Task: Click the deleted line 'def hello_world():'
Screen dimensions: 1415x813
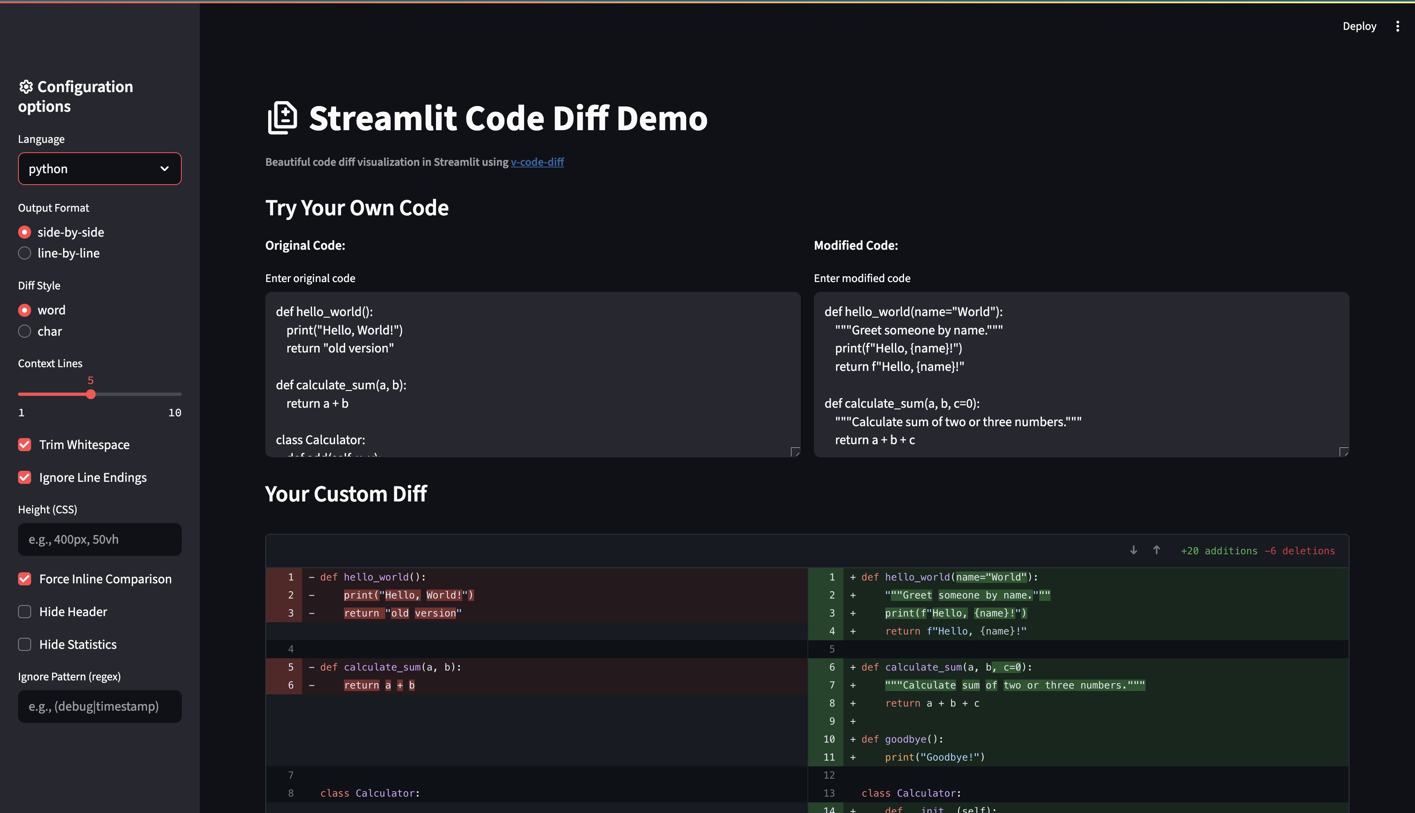Action: (537, 577)
